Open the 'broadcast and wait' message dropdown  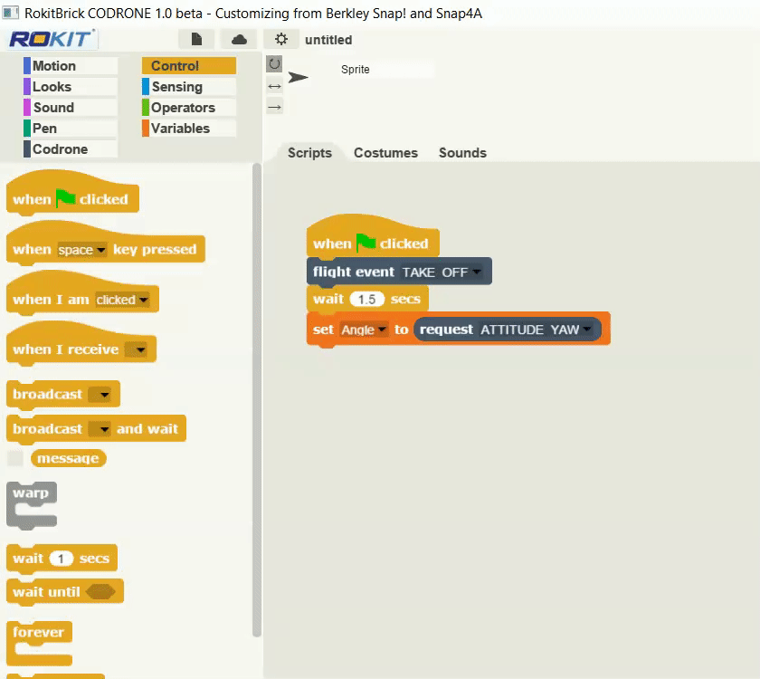click(x=100, y=429)
